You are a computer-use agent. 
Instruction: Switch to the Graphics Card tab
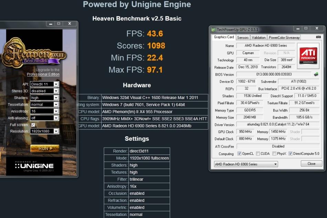point(224,37)
